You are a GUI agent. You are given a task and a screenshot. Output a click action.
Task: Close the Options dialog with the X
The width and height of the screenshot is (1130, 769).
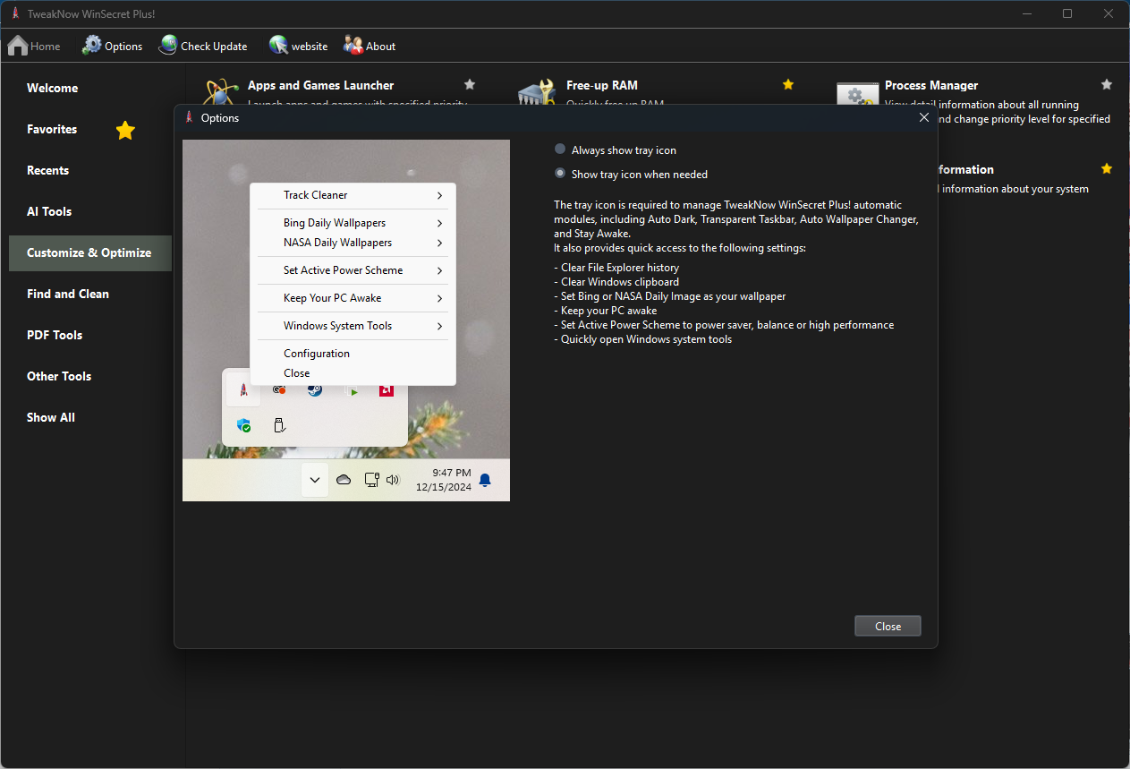[924, 118]
